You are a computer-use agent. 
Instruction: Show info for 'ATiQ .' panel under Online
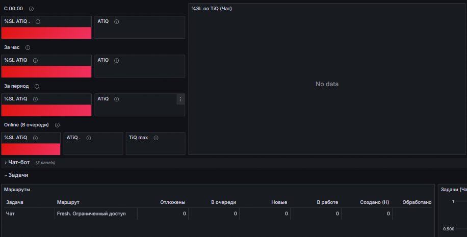pyautogui.click(x=89, y=138)
